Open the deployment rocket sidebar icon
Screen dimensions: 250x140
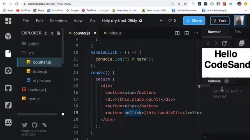pos(8,105)
